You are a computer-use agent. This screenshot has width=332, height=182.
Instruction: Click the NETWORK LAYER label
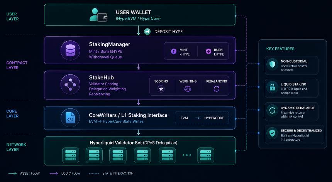pos(16,147)
